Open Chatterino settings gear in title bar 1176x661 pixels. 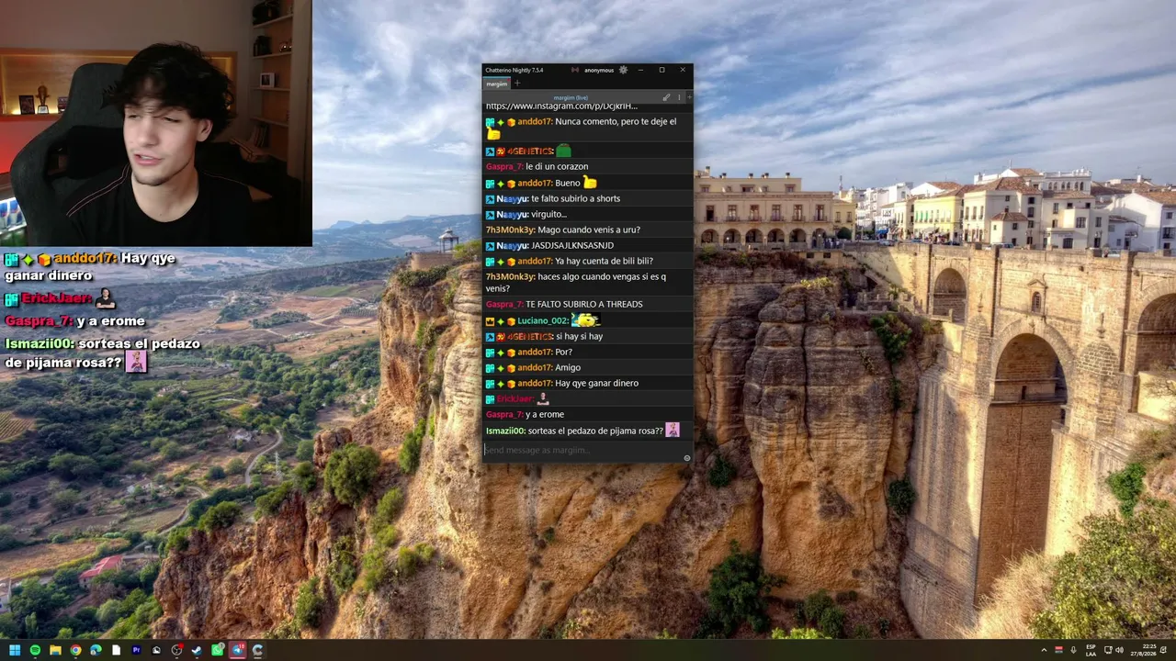click(623, 70)
